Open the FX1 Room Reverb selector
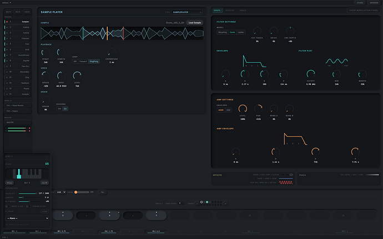383x239 pixels. pos(18,105)
